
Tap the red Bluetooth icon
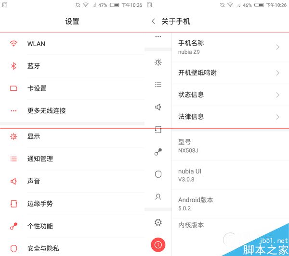coord(13,66)
